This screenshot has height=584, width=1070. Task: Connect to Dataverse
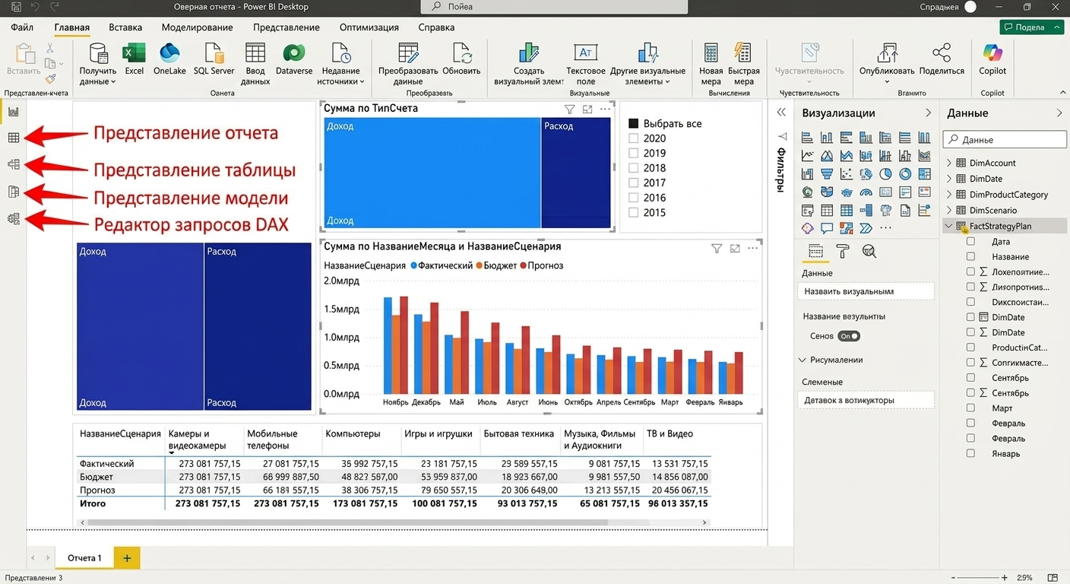point(294,59)
